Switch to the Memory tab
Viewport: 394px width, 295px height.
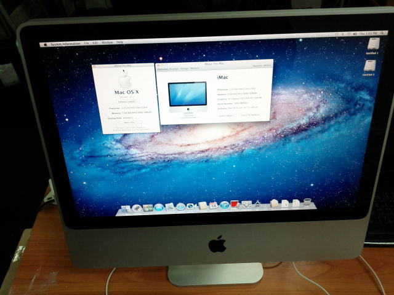coord(195,68)
